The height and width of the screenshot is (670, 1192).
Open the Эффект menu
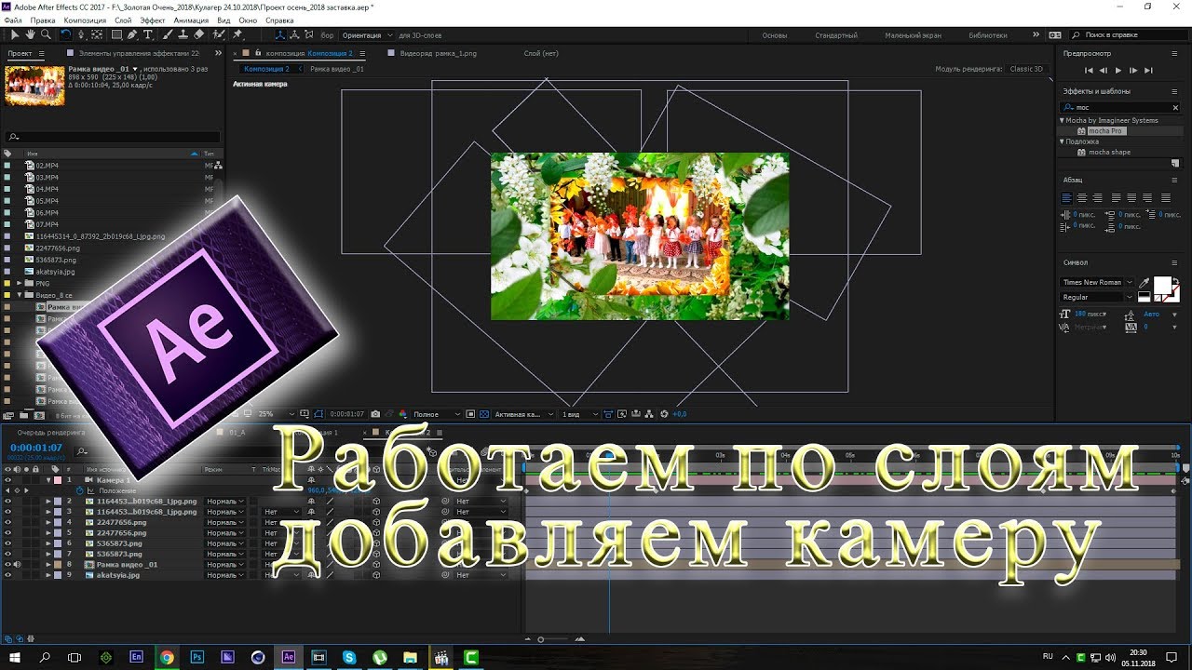(x=153, y=20)
